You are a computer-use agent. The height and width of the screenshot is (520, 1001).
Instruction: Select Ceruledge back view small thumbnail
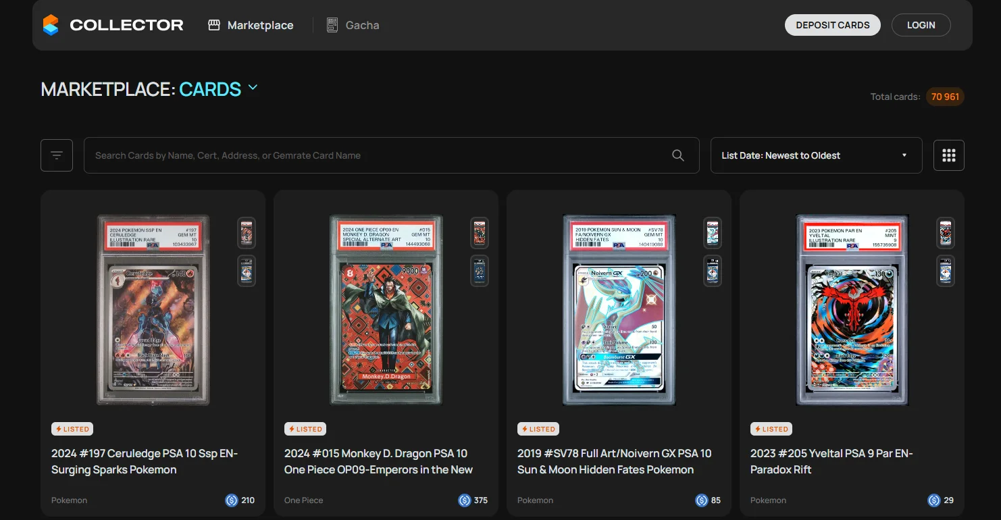point(247,271)
